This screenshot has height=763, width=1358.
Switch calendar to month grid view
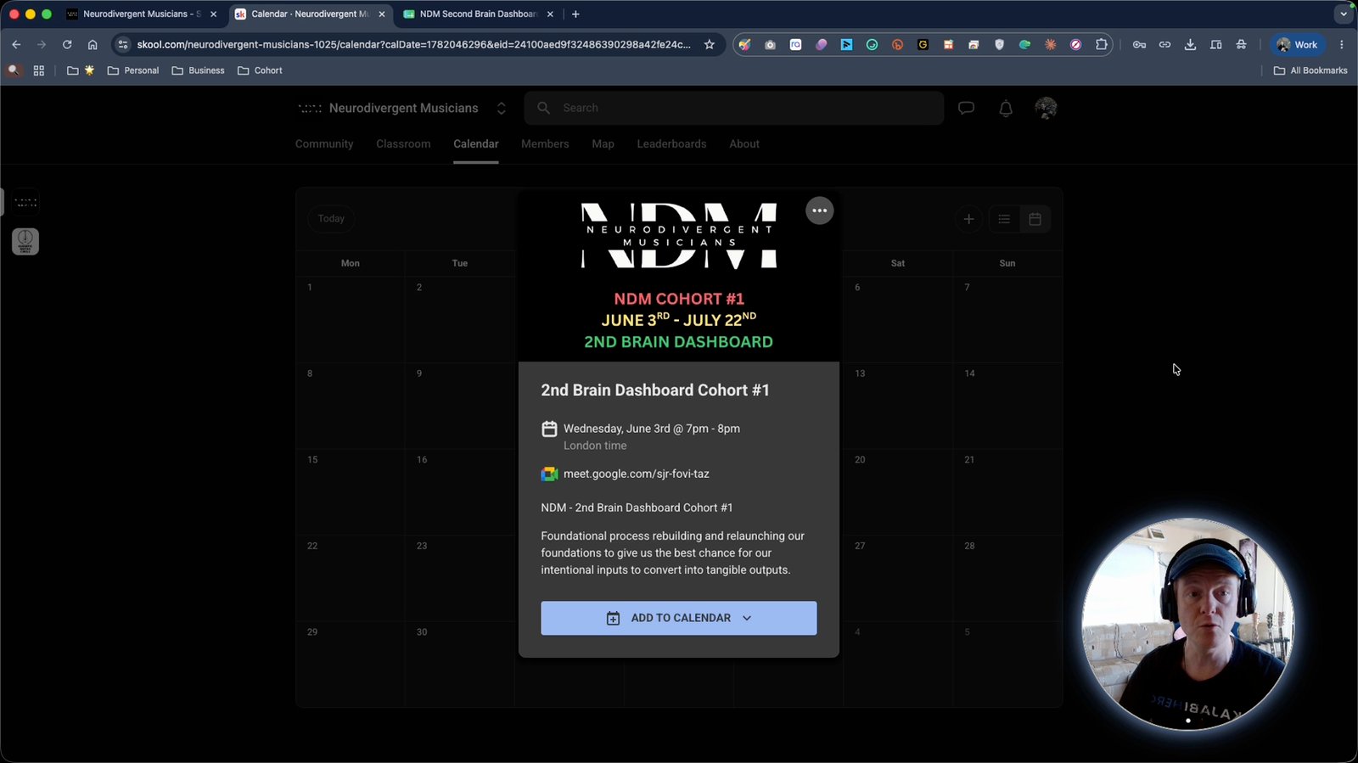click(1035, 219)
